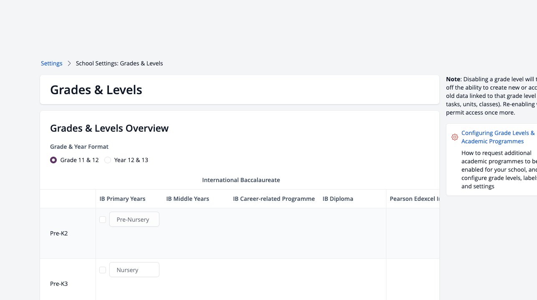The height and width of the screenshot is (300, 537).
Task: Click the IB Career-related Programme column header
Action: tap(274, 199)
